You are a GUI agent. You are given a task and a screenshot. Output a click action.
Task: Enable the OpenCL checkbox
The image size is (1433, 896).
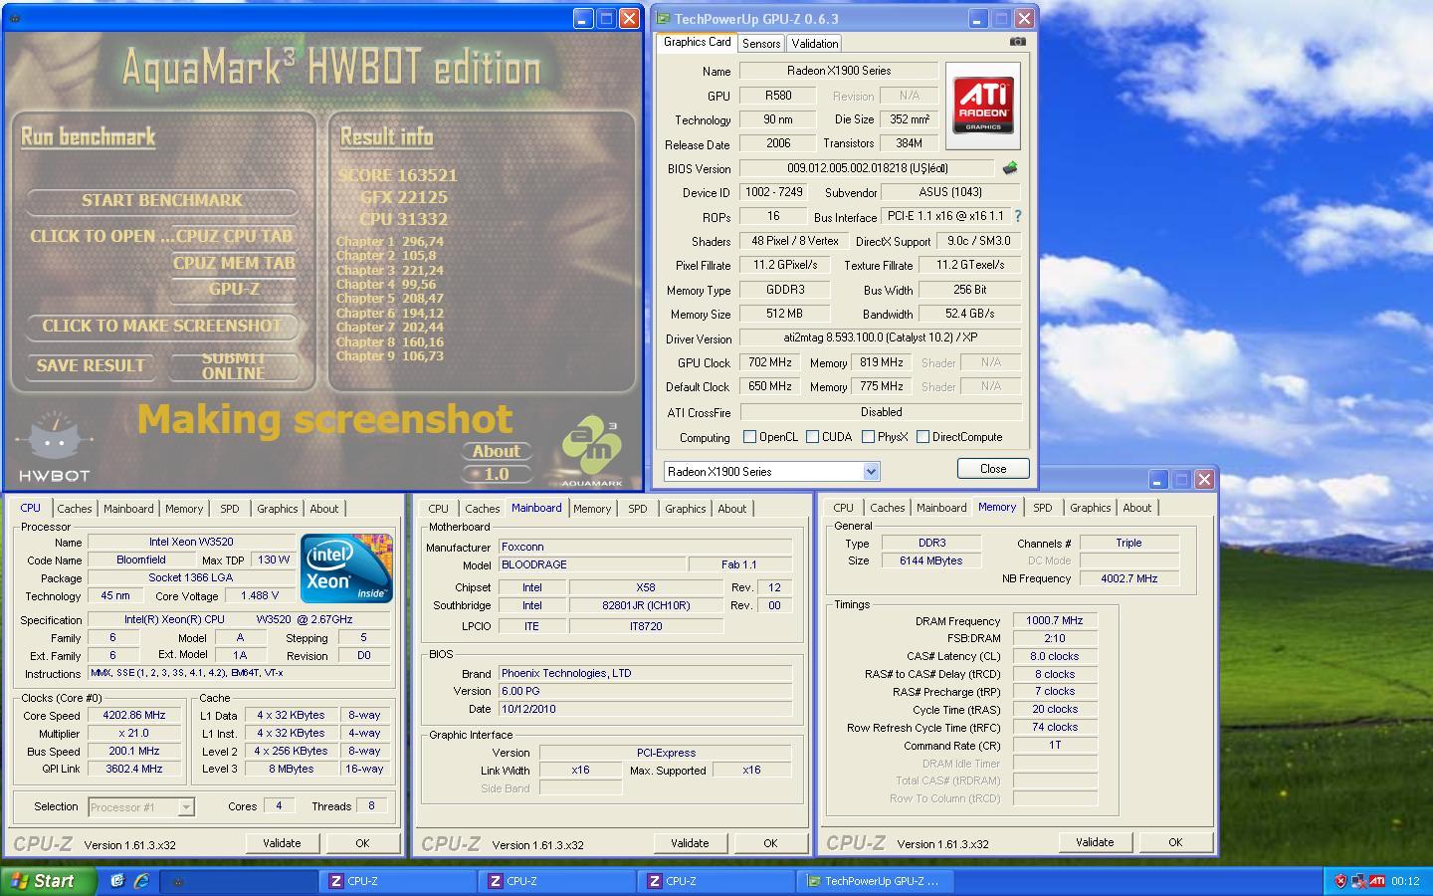tap(749, 437)
